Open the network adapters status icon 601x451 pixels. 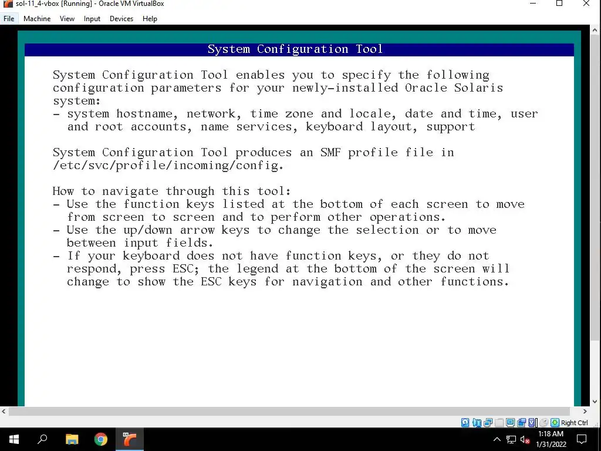point(488,423)
